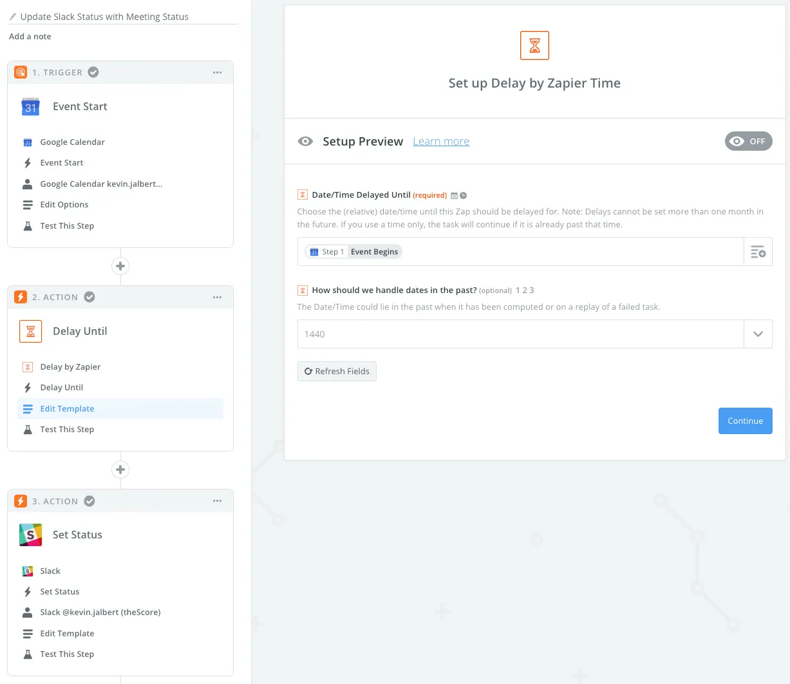The height and width of the screenshot is (684, 790).
Task: Click the plus button between steps 1 and 2
Action: tap(120, 266)
